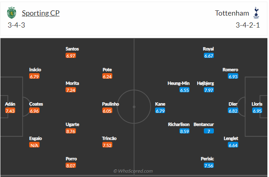269x177 pixels.
Task: Click Bentancur's rating badge showing 7
Action: click(209, 131)
